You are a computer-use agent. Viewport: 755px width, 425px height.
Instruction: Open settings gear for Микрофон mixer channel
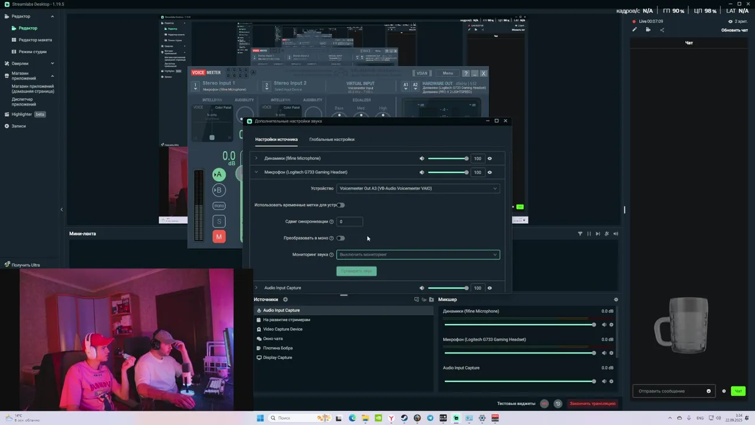point(611,353)
